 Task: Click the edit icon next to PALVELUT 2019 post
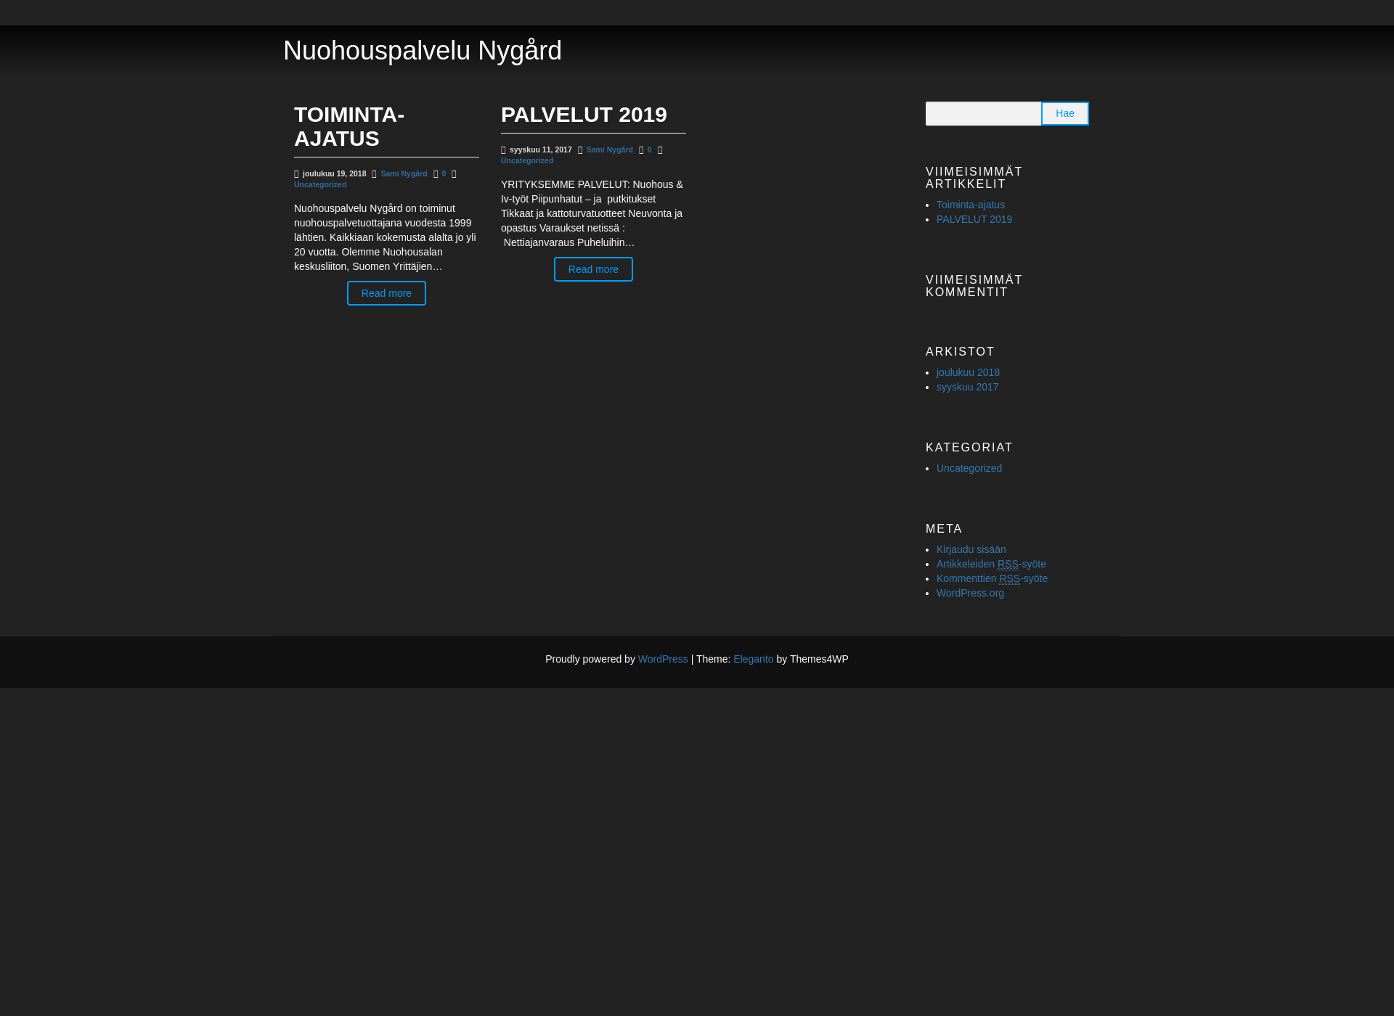[660, 149]
